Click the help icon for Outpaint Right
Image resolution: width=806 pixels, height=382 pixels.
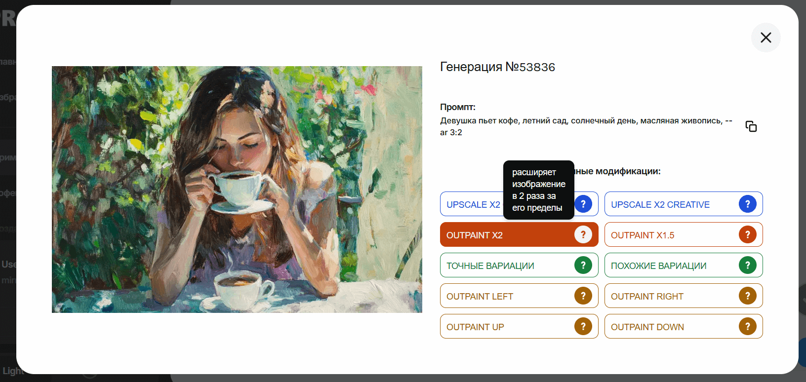click(x=748, y=296)
